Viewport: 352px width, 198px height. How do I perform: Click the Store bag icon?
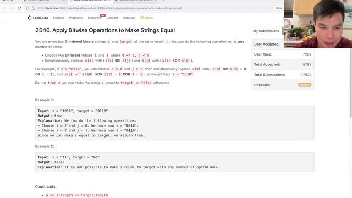click(x=142, y=18)
